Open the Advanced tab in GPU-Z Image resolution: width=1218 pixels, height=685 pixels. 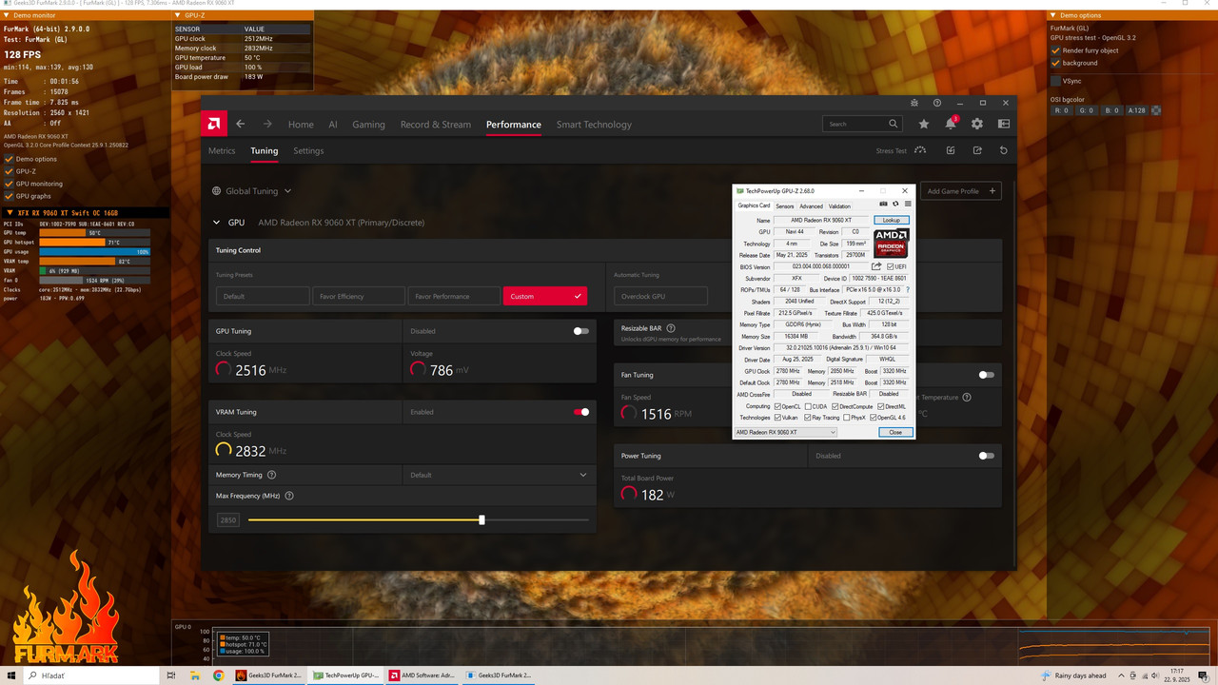[x=811, y=205]
